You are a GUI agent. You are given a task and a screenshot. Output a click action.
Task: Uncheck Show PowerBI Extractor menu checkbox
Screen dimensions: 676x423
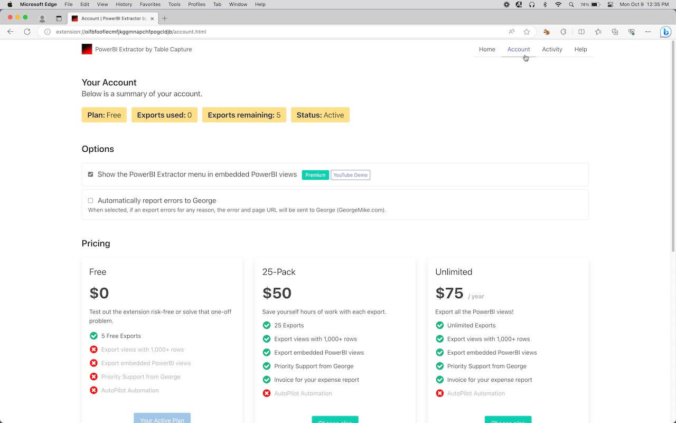tap(90, 174)
